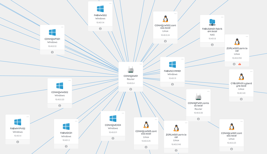Click the Windows icon on CONHQWFS01
Screen dimensions: 267x154
pos(52,32)
